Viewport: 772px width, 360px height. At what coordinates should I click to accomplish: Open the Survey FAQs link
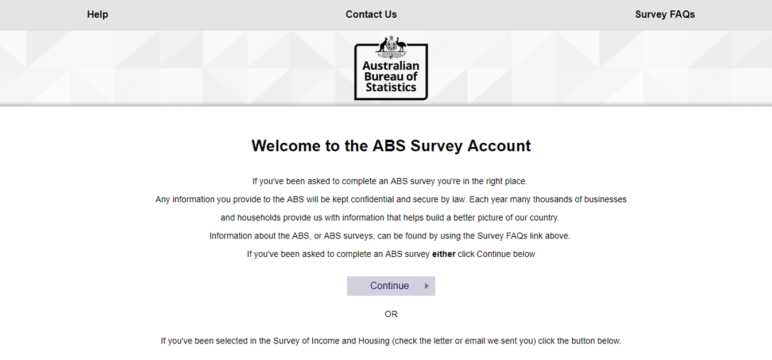pos(665,14)
